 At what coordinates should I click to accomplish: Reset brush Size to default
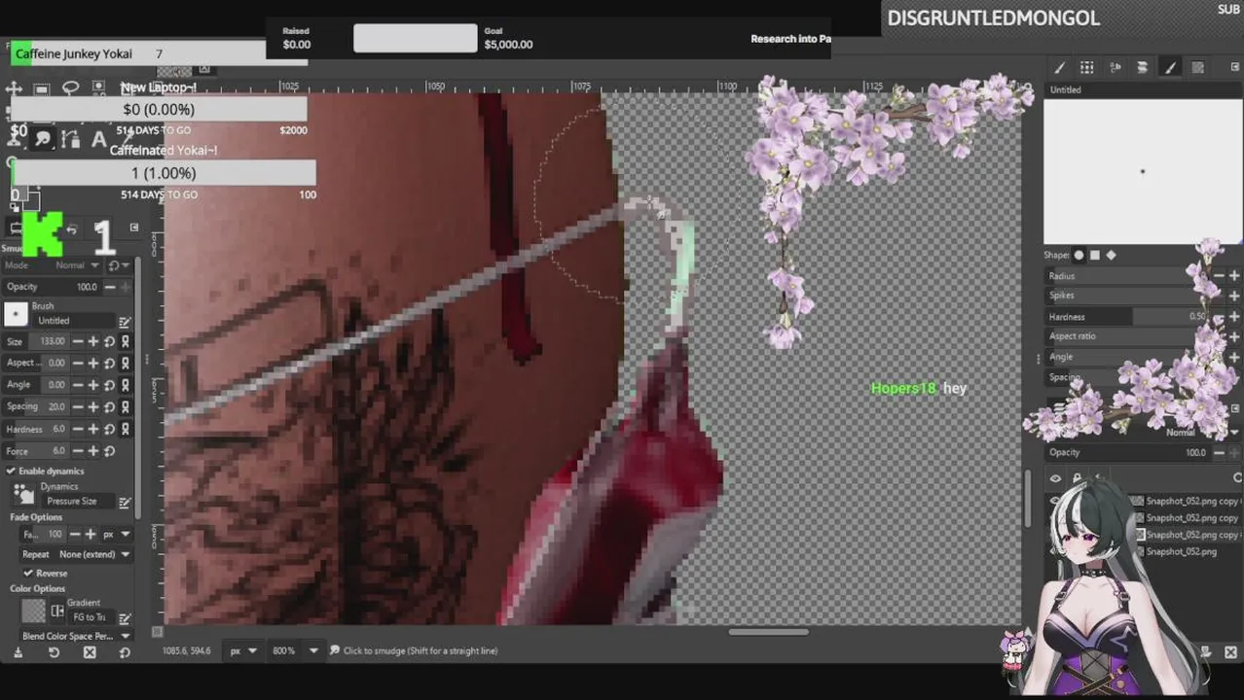109,341
